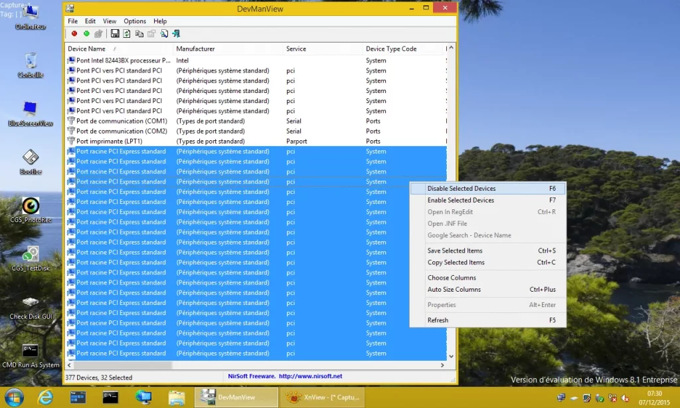
Task: Click the horizontal scrollbar right arrow
Action: tap(442, 365)
